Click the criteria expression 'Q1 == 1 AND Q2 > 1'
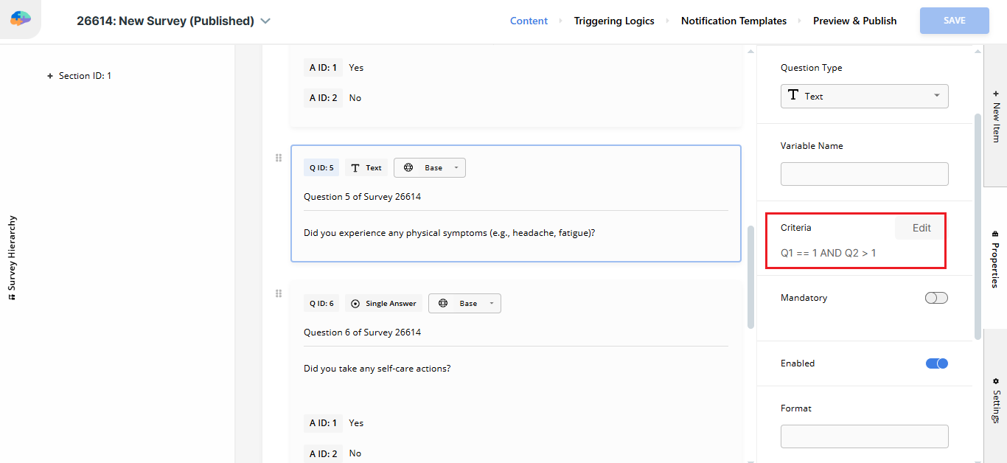Screen dimensions: 1007x463 pos(829,253)
